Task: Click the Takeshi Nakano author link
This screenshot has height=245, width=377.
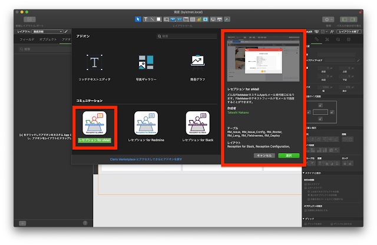Action: click(x=238, y=112)
